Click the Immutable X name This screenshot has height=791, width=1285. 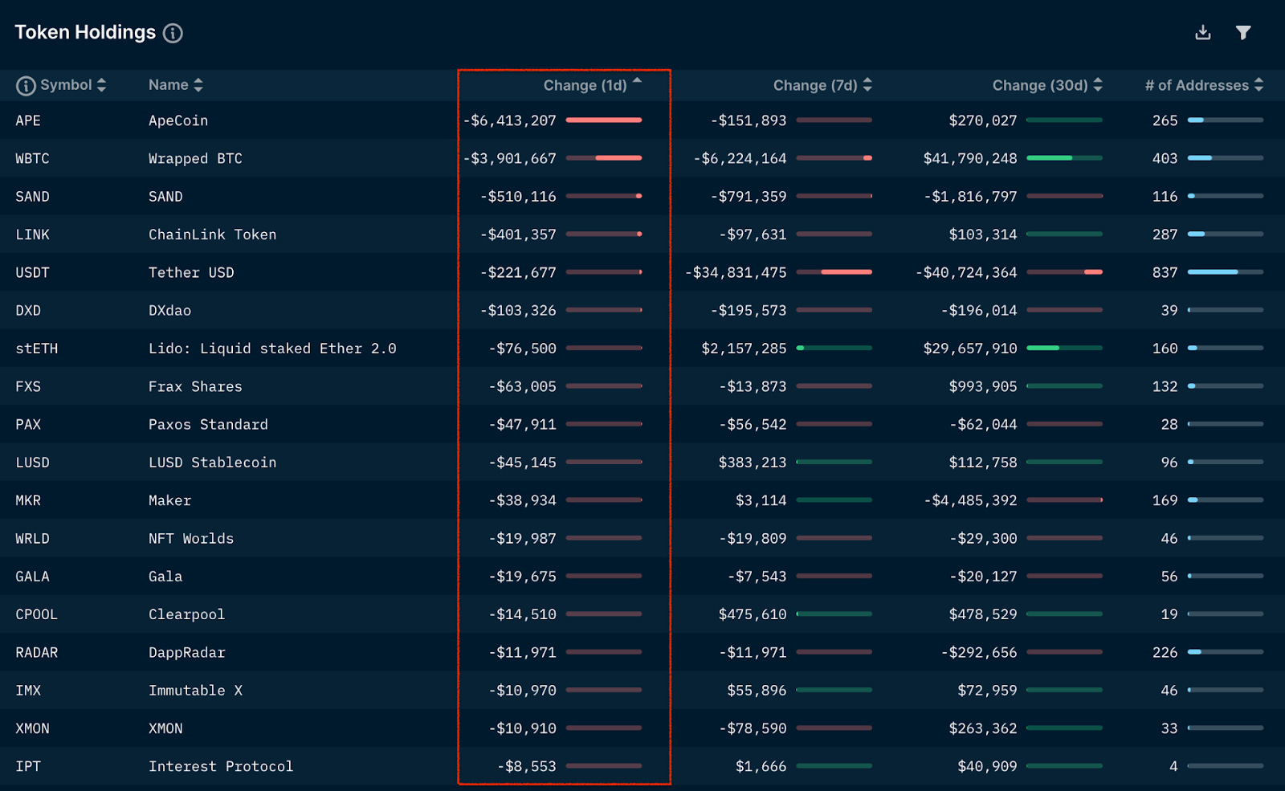(x=195, y=691)
